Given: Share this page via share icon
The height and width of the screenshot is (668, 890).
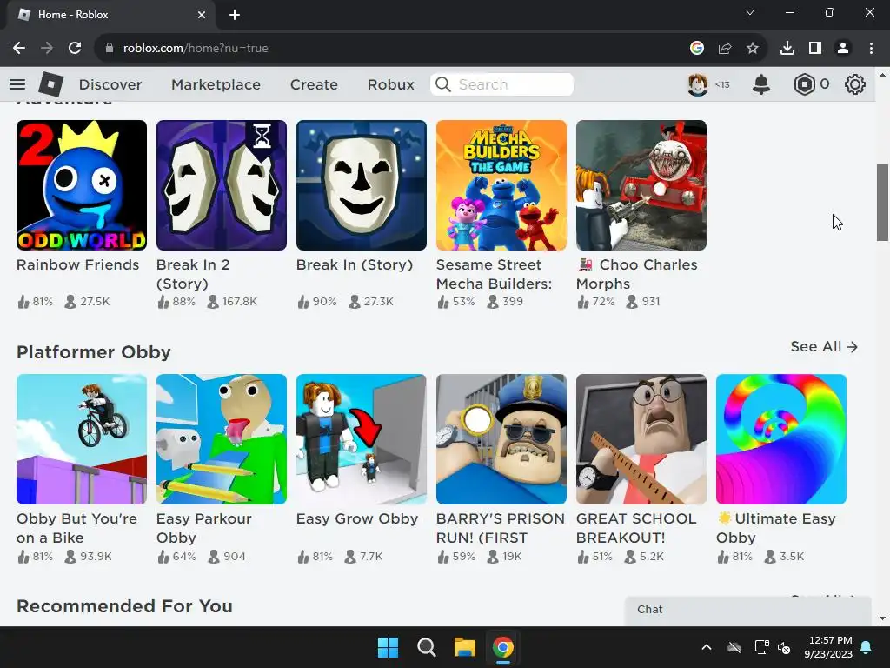Looking at the screenshot, I should point(725,49).
